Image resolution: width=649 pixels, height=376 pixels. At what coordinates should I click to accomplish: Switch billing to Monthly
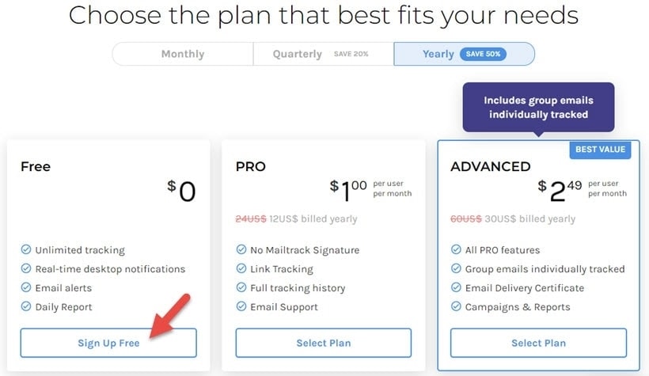tap(183, 54)
